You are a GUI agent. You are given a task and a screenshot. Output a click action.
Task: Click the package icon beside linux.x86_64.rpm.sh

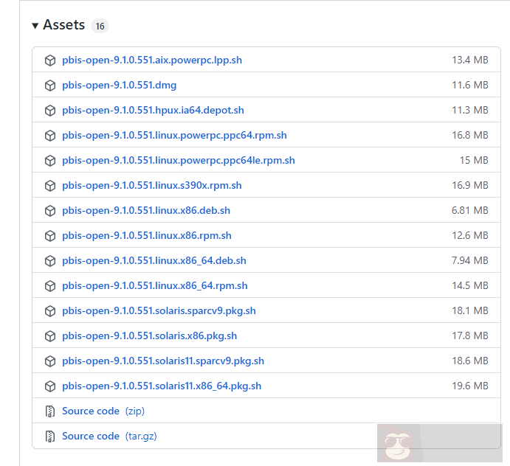(50, 286)
